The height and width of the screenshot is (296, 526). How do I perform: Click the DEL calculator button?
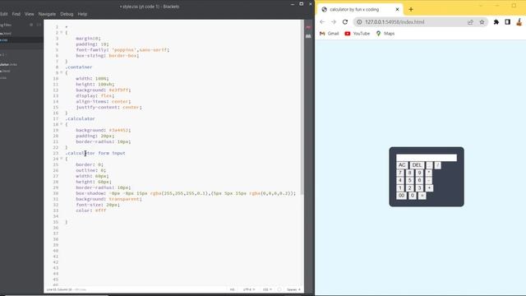pos(417,165)
